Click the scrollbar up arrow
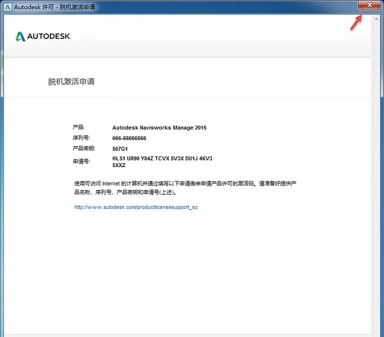The image size is (384, 337). click(x=376, y=19)
